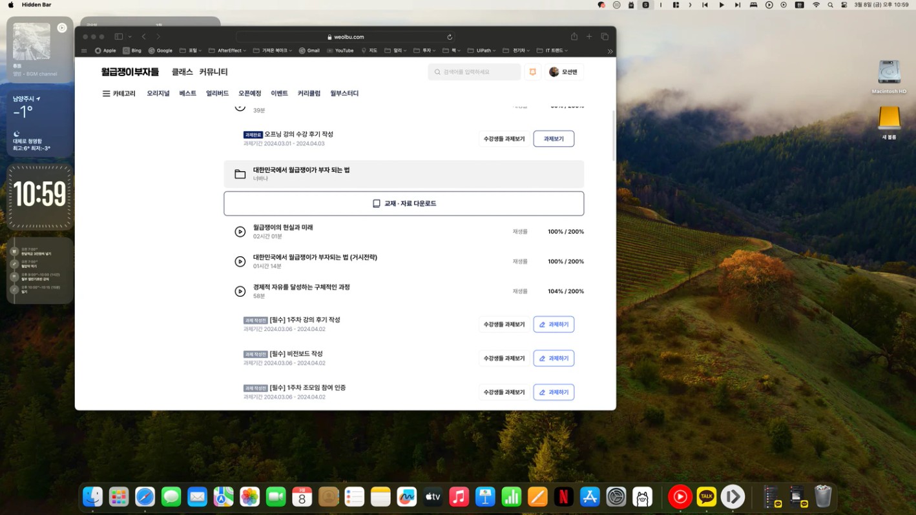Image resolution: width=916 pixels, height=515 pixels.
Task: Click 과제하기 for 비전보드 작성
Action: (554, 358)
